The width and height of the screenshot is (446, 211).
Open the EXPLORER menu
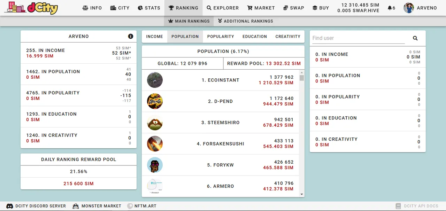click(222, 8)
